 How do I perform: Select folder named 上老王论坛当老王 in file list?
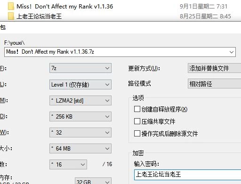39,16
